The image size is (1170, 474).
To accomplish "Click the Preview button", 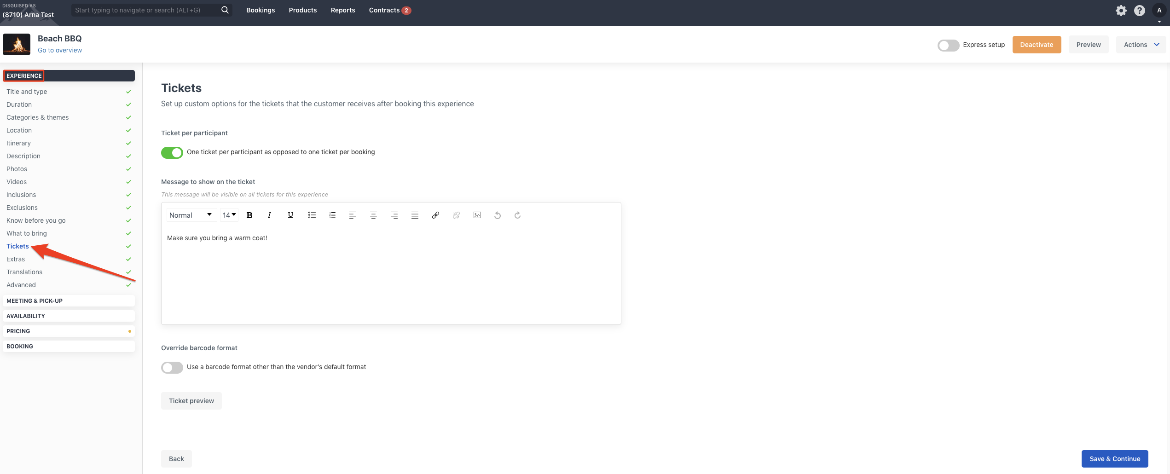I will tap(1089, 45).
